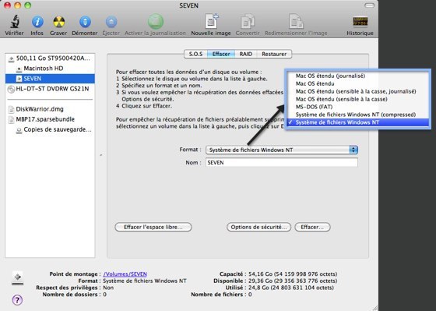Click the Éjecter toolbar icon
436x311 pixels.
pos(111,22)
